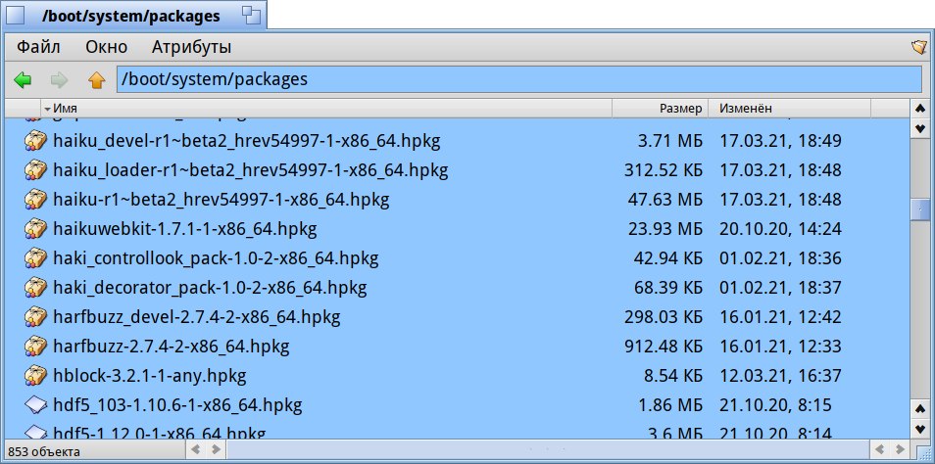This screenshot has width=935, height=464.
Task: Click the vertical scrollbar thumb
Action: [919, 209]
